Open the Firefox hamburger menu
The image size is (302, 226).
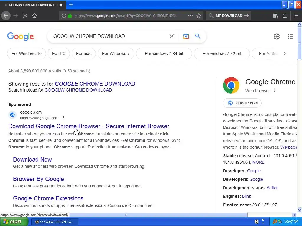coord(296,16)
